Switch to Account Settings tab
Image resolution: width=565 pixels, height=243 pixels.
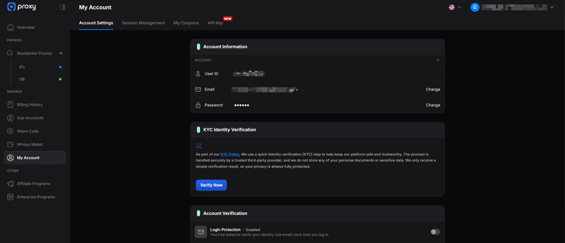click(96, 23)
